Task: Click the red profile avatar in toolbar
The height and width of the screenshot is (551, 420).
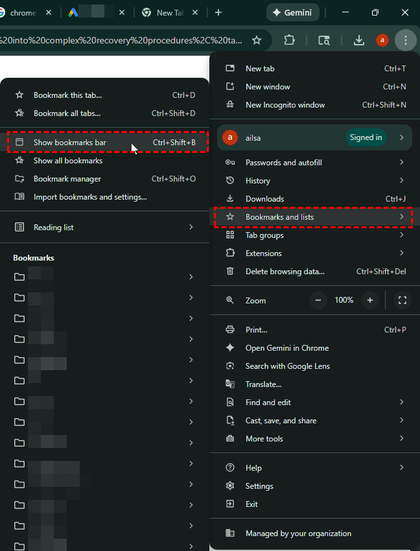Action: 382,40
